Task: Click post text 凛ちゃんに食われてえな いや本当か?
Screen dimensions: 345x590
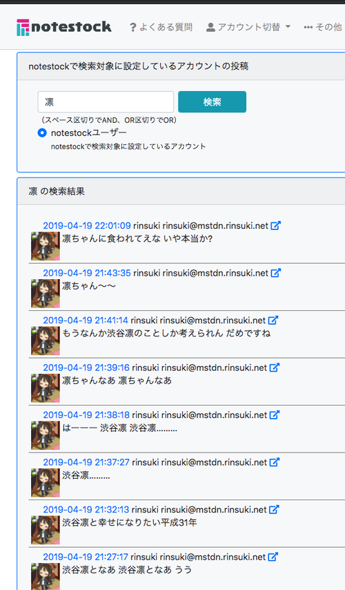Action: (x=137, y=238)
